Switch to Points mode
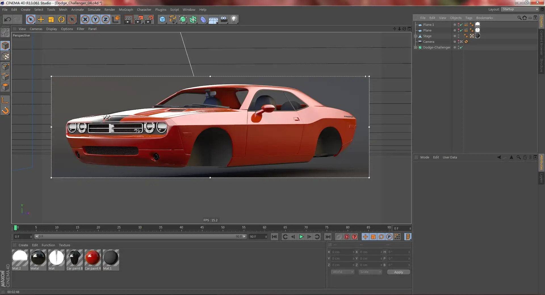The image size is (545, 295). [x=5, y=67]
